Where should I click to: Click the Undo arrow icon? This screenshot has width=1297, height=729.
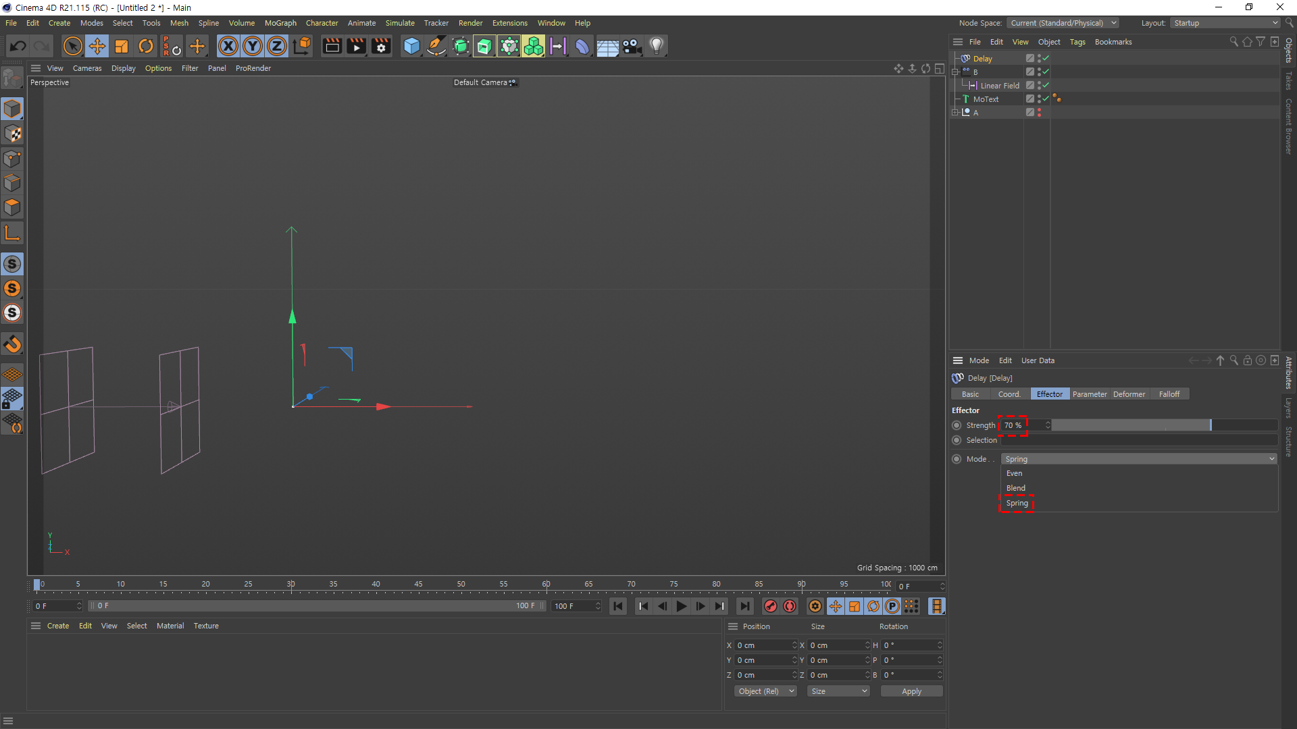click(x=18, y=46)
